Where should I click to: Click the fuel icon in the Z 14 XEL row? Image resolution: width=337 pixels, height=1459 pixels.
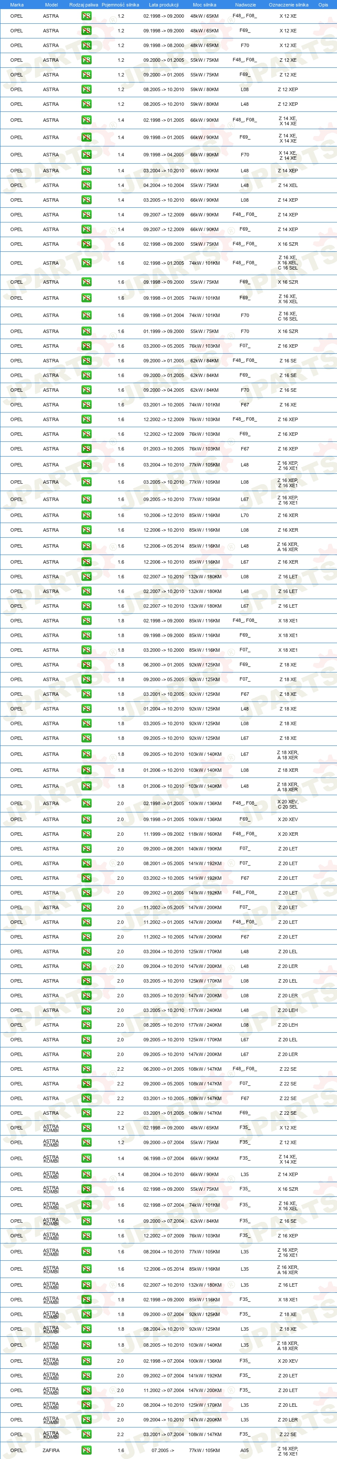tap(87, 185)
